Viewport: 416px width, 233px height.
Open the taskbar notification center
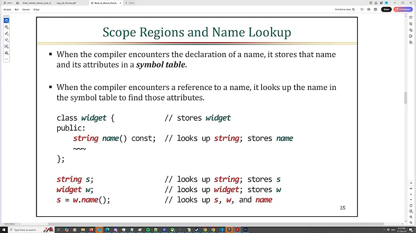click(x=411, y=230)
